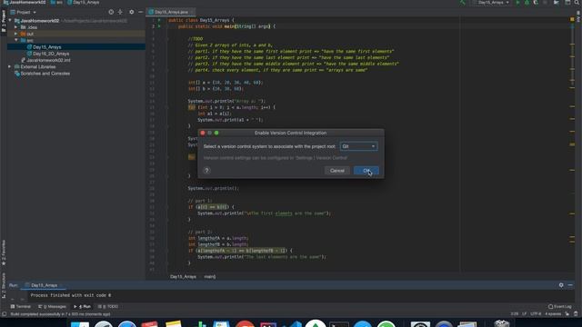Open the Structure side tab
582x327 pixels.
coord(4,284)
